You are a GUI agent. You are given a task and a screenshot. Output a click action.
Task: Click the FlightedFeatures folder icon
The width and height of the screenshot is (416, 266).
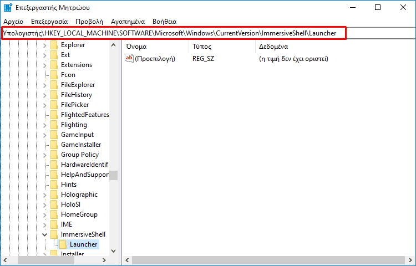click(x=54, y=115)
